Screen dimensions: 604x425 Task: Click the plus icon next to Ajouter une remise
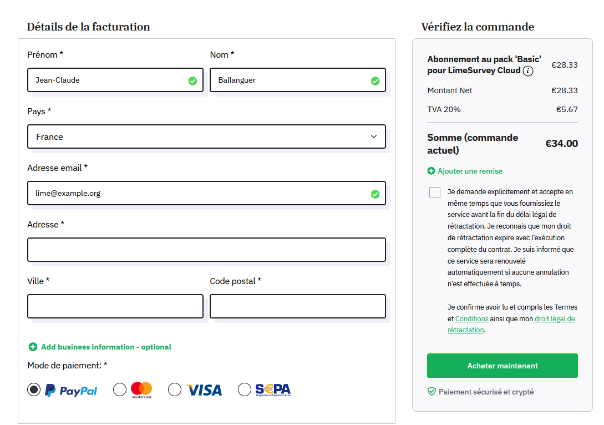pyautogui.click(x=431, y=171)
